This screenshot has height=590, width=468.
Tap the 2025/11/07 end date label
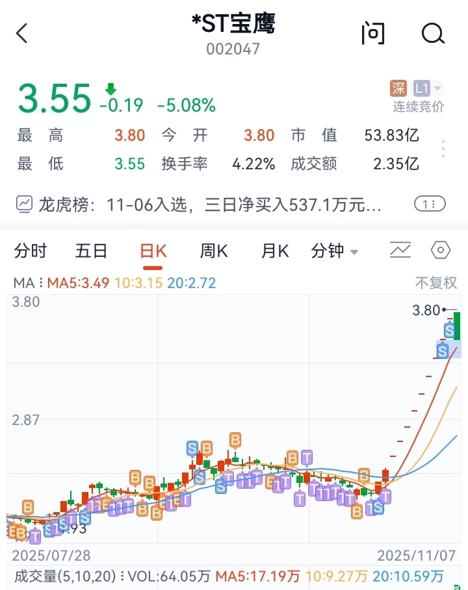tap(417, 556)
